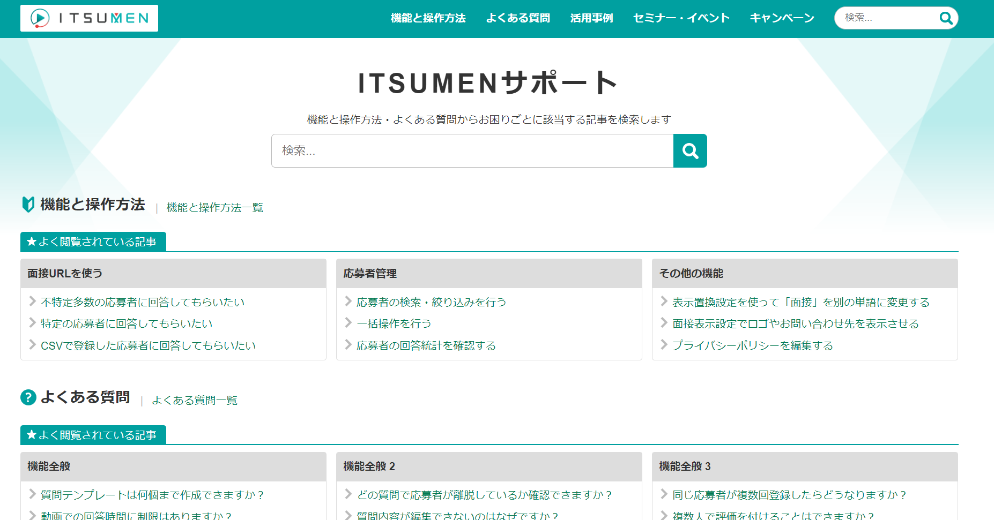Open キャンペーン in the top navigation
Image resolution: width=994 pixels, height=520 pixels.
pos(782,18)
